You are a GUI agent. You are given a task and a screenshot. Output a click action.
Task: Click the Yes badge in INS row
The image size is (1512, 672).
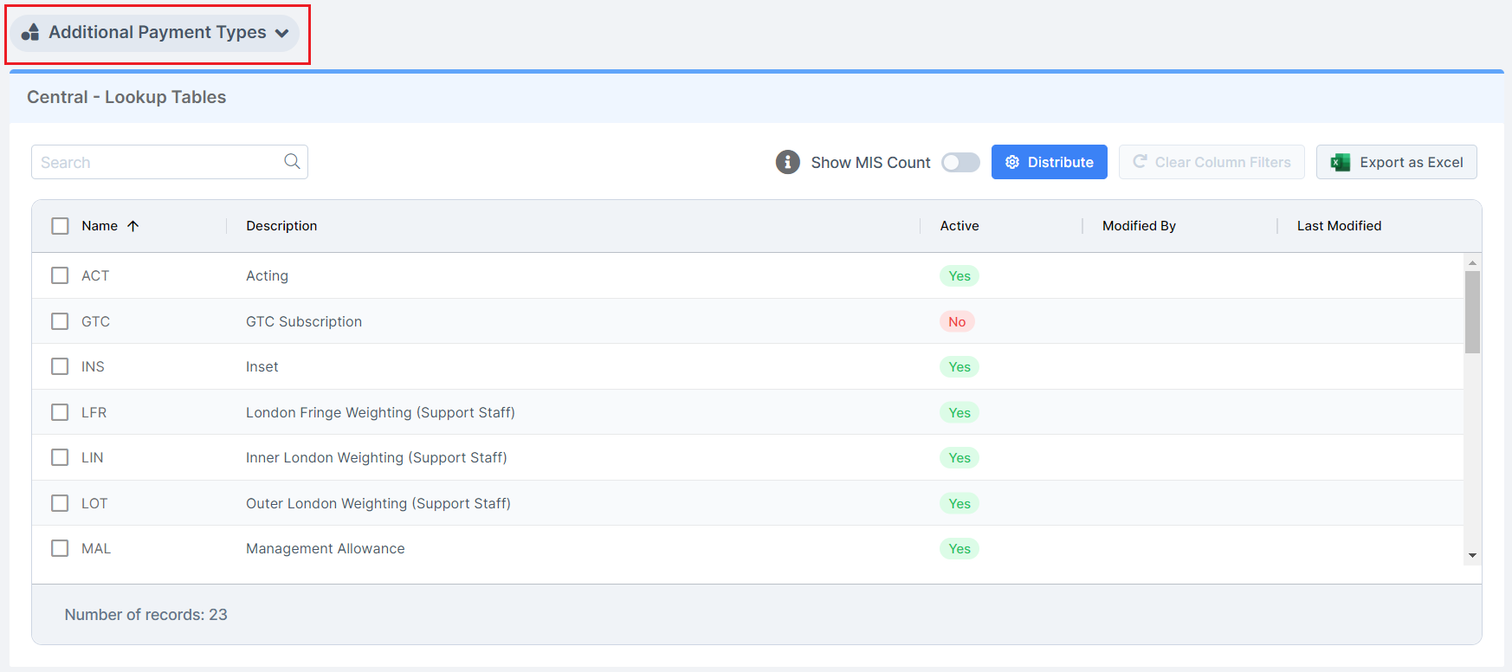pyautogui.click(x=960, y=366)
